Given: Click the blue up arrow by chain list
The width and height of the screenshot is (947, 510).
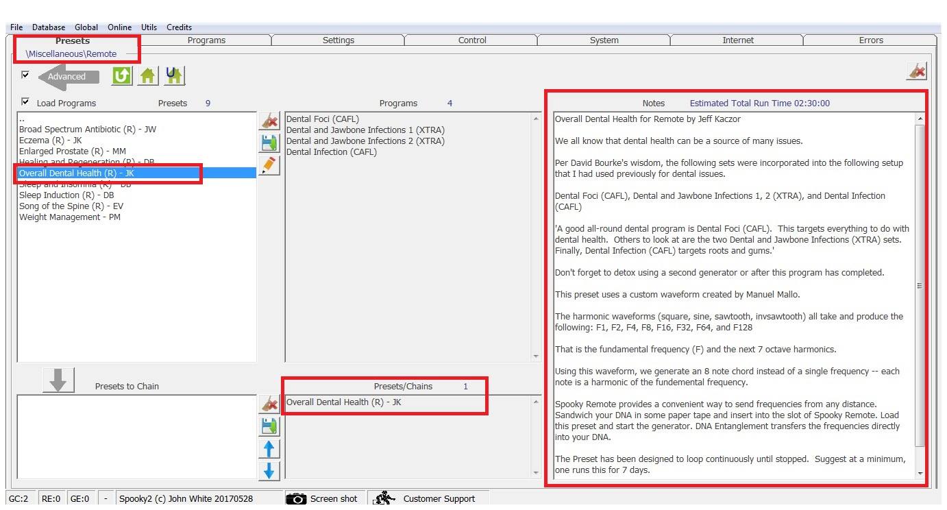Looking at the screenshot, I should click(x=269, y=449).
